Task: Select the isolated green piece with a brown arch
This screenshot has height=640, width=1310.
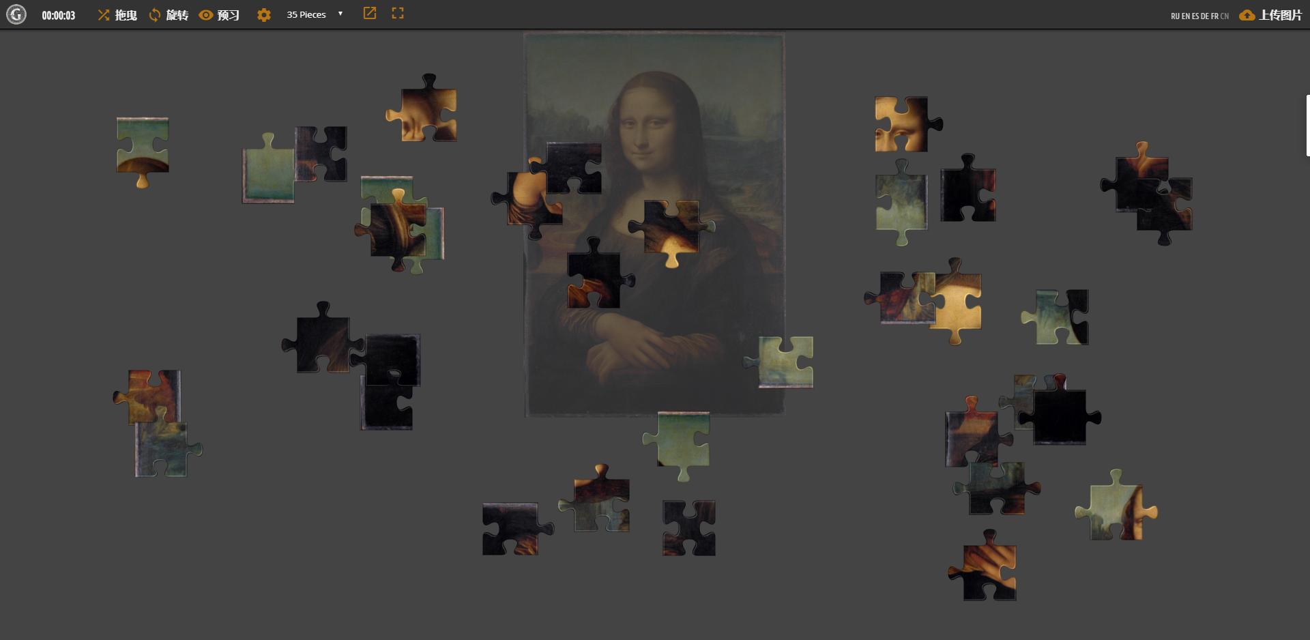Action: (x=143, y=151)
